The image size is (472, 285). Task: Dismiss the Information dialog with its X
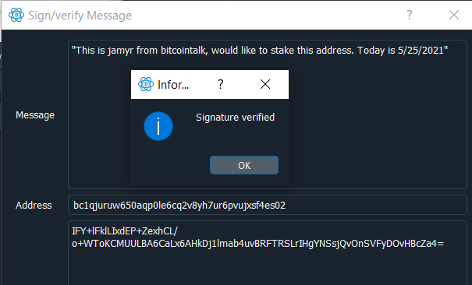point(265,84)
